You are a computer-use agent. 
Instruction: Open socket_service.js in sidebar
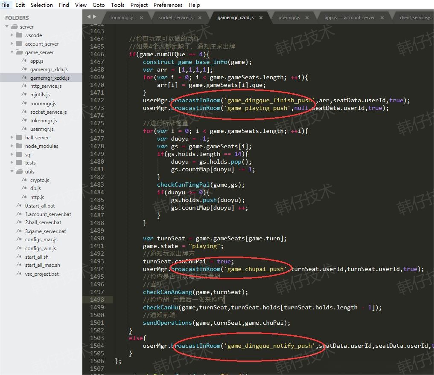(49, 112)
